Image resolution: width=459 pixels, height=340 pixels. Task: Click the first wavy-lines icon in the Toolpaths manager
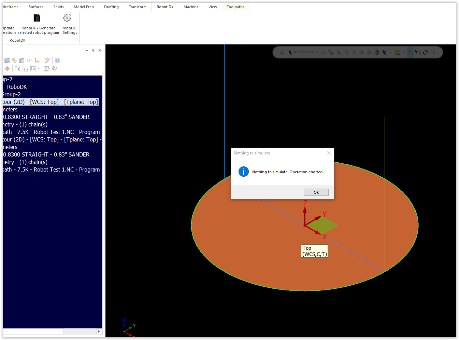7,60
